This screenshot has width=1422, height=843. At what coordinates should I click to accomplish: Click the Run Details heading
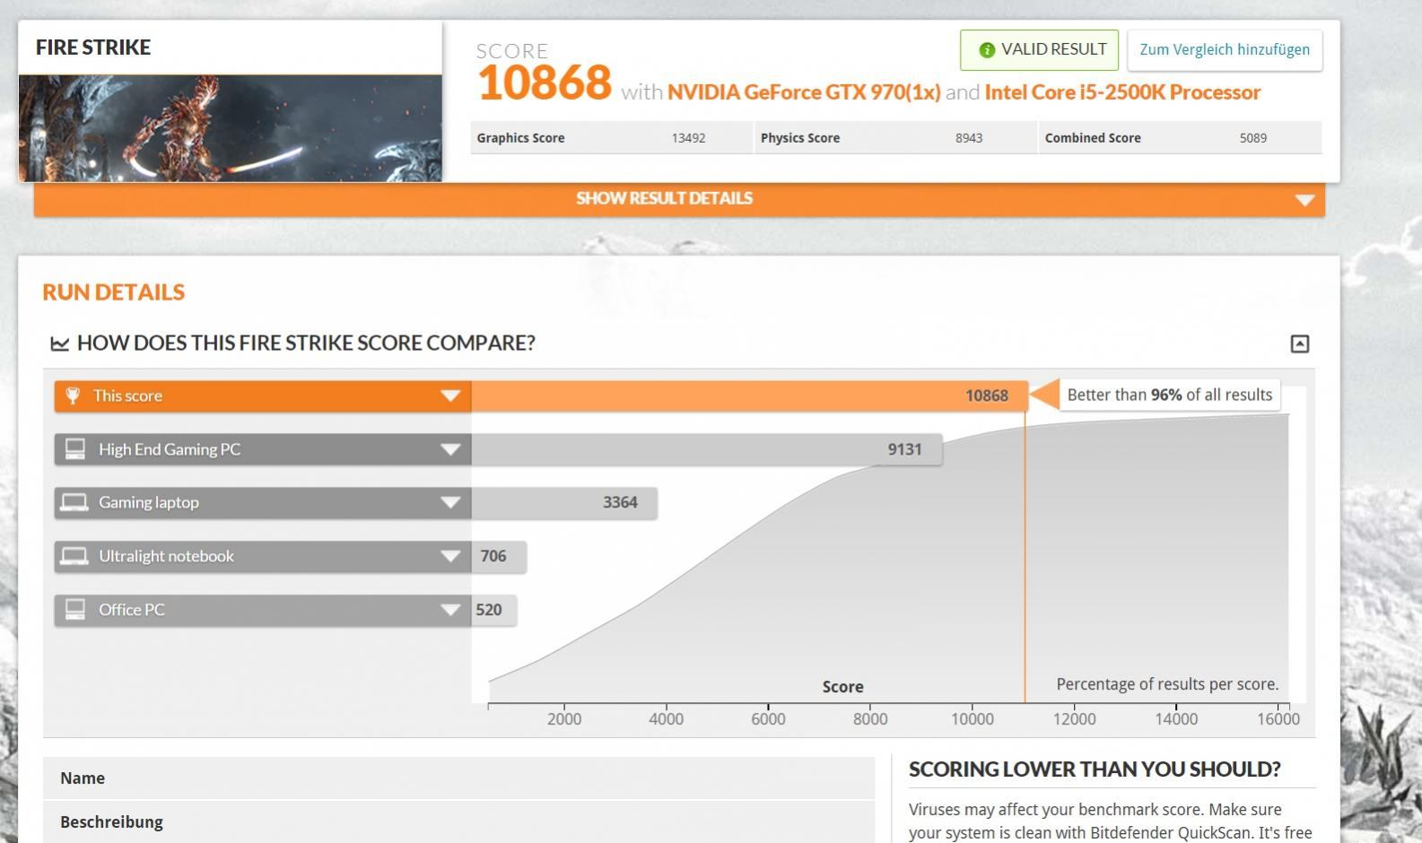[114, 292]
